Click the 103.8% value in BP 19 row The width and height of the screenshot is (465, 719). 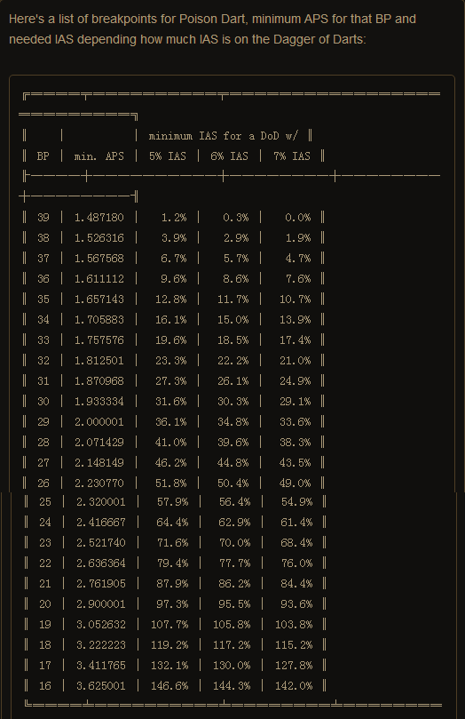[x=294, y=625]
